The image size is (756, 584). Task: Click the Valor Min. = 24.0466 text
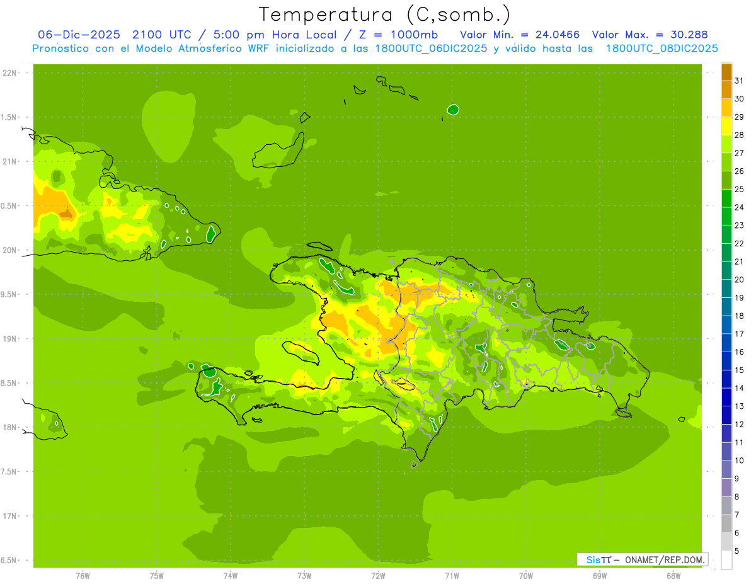[x=520, y=35]
